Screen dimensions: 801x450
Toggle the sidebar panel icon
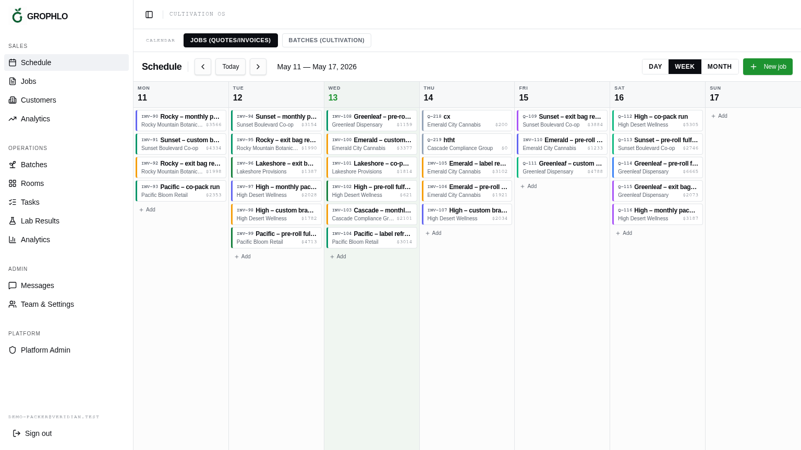[x=149, y=15]
